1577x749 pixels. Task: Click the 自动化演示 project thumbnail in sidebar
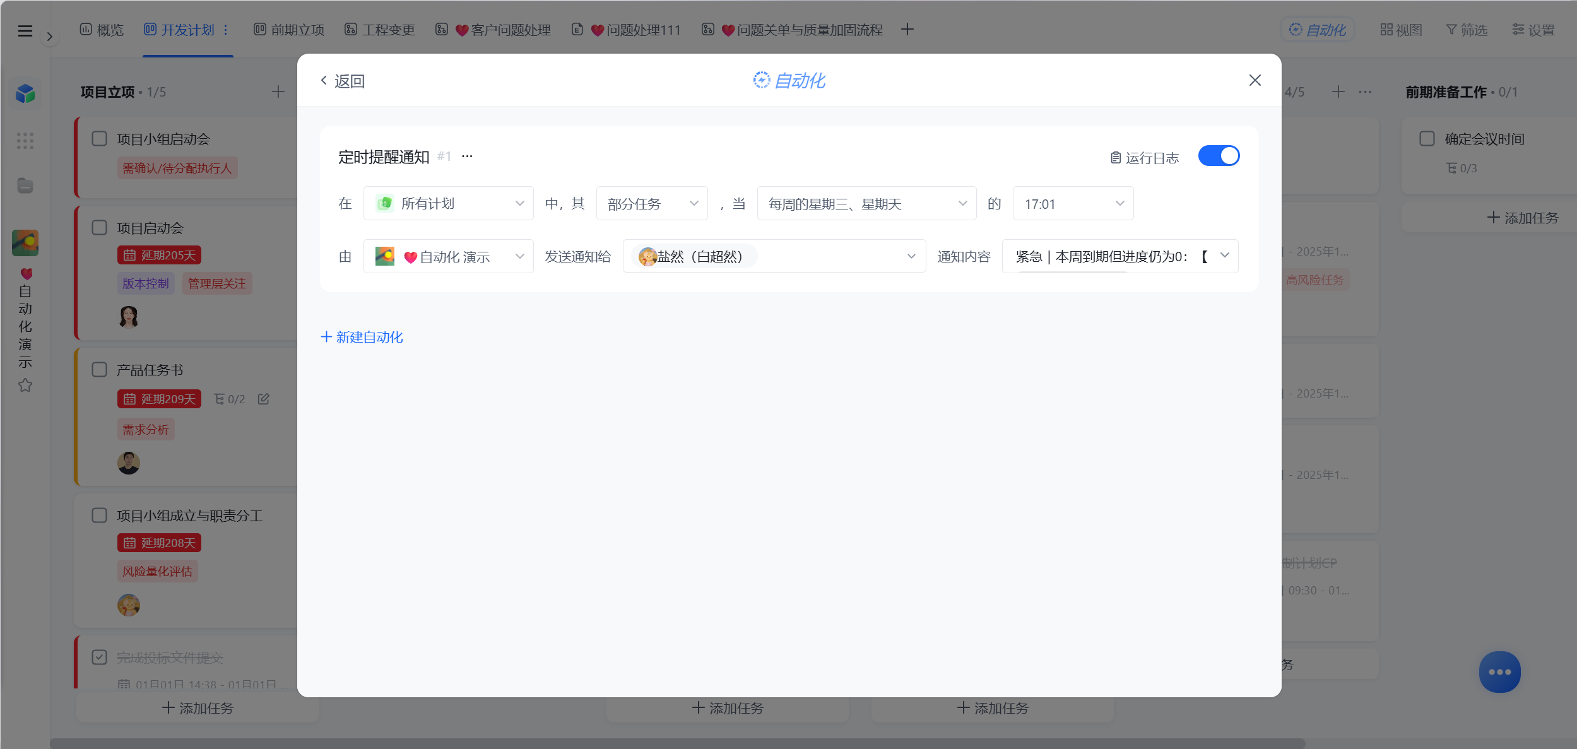point(25,243)
